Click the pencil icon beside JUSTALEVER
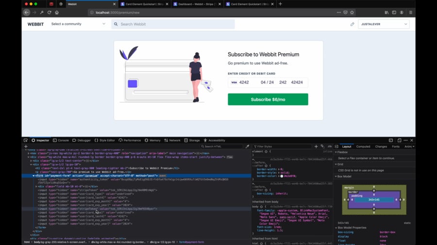This screenshot has width=437, height=245. 353,24
